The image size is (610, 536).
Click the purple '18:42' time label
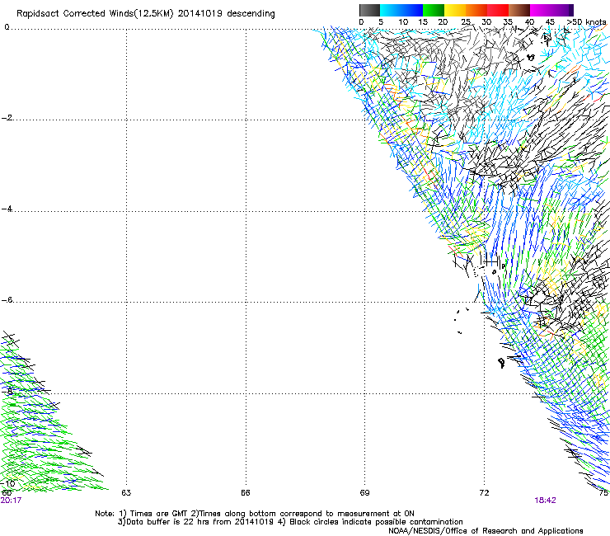[x=545, y=501]
